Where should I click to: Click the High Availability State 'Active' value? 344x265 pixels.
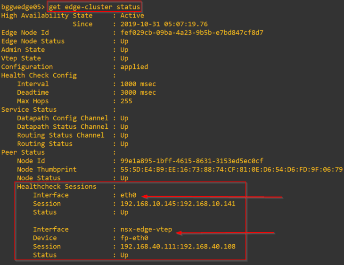132,16
